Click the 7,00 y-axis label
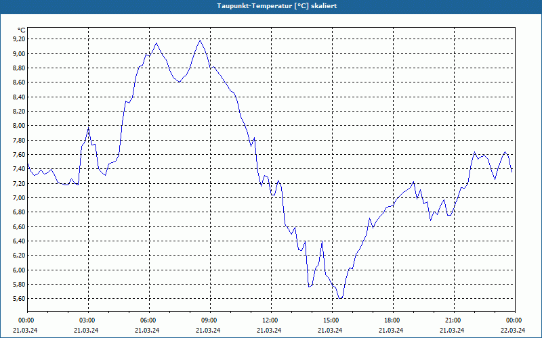 pos(20,198)
